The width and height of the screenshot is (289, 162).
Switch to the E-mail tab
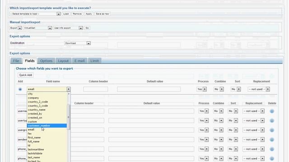(79, 61)
